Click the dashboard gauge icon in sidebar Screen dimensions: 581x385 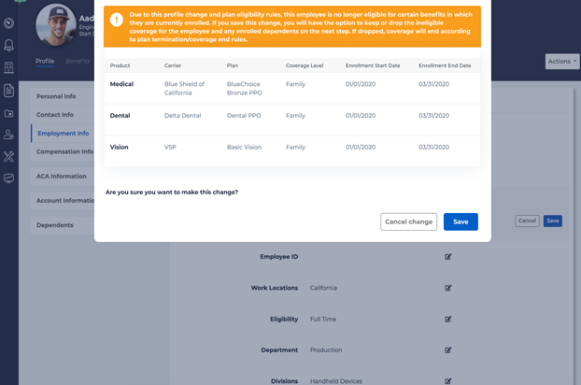click(8, 23)
